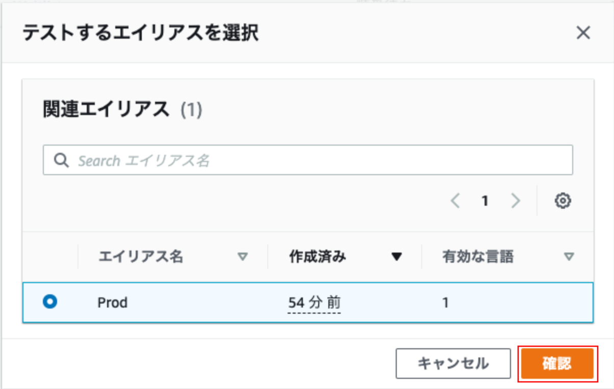Go to previous page with left chevron

pyautogui.click(x=455, y=201)
